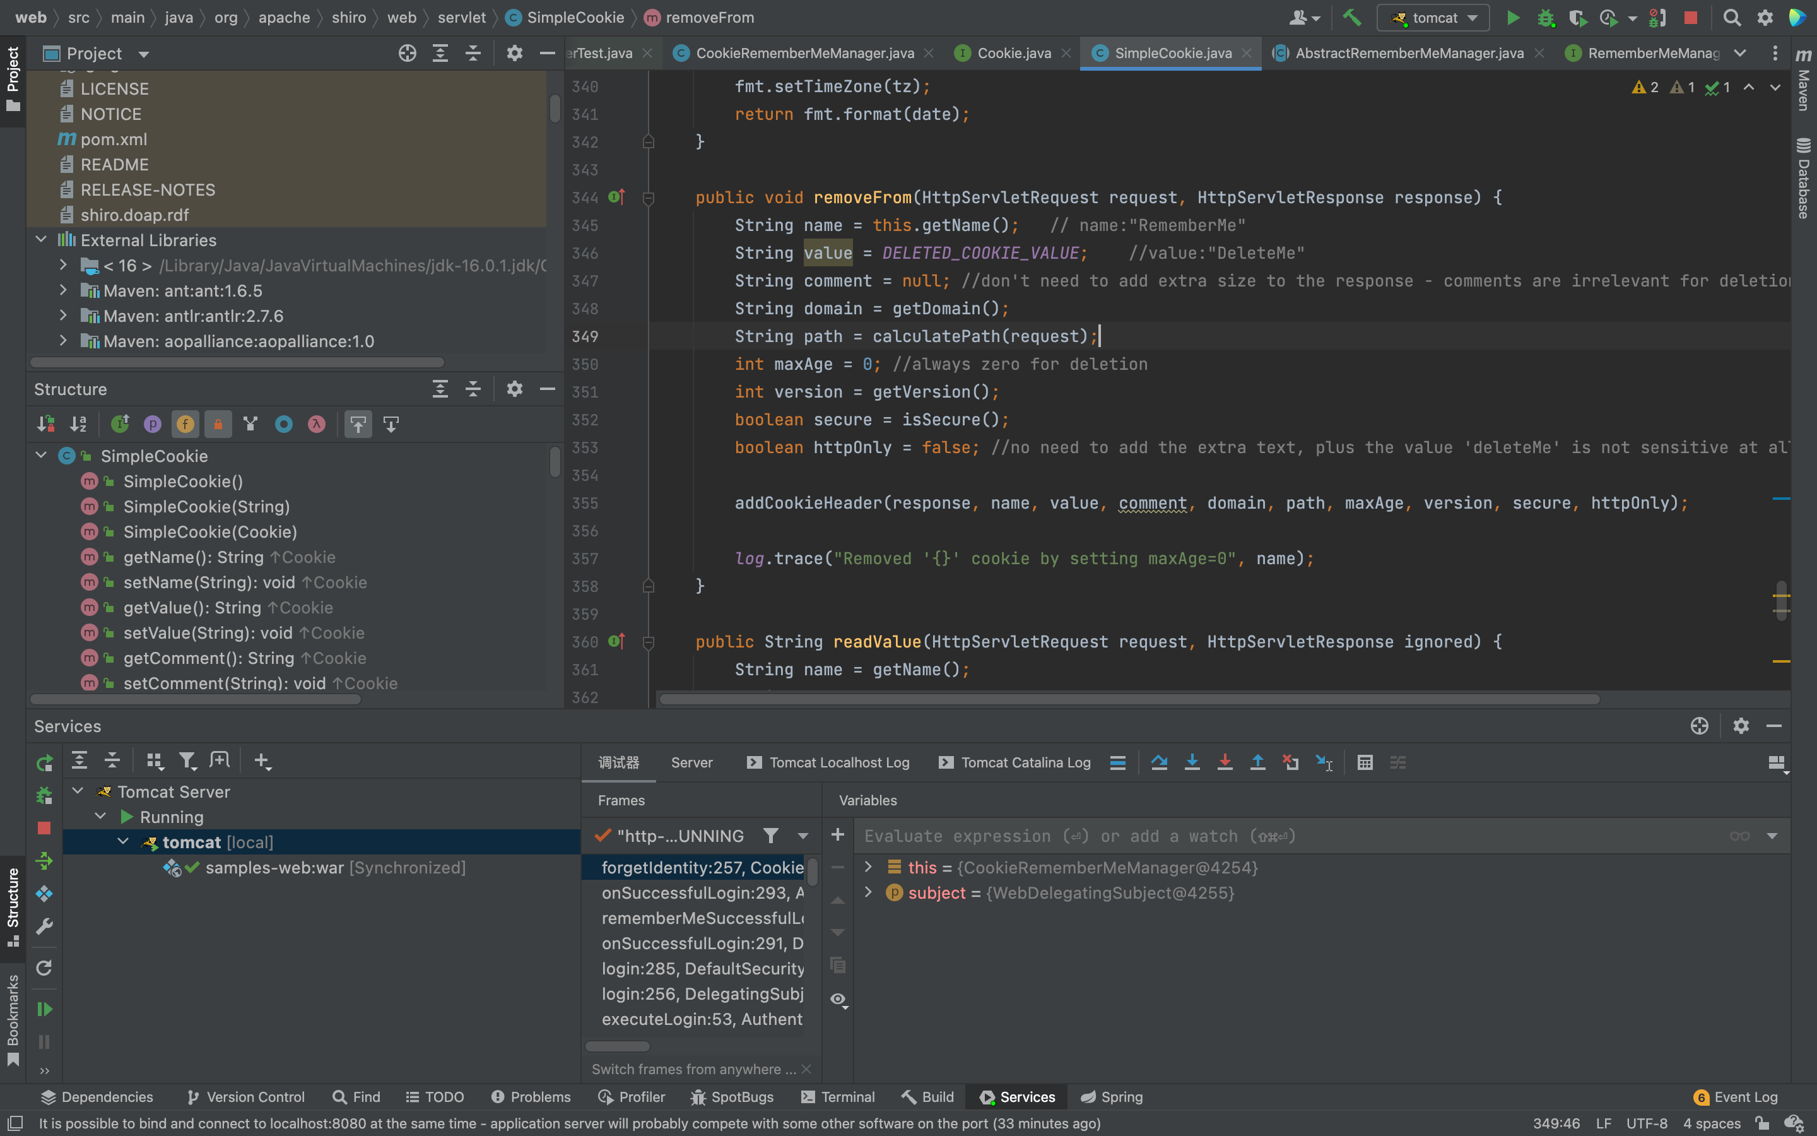Filter services with the funnel icon
The image size is (1817, 1136).
[187, 761]
